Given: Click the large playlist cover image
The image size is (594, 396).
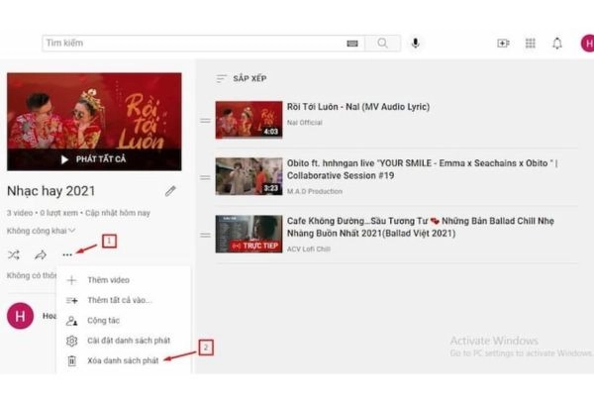Looking at the screenshot, I should click(94, 122).
